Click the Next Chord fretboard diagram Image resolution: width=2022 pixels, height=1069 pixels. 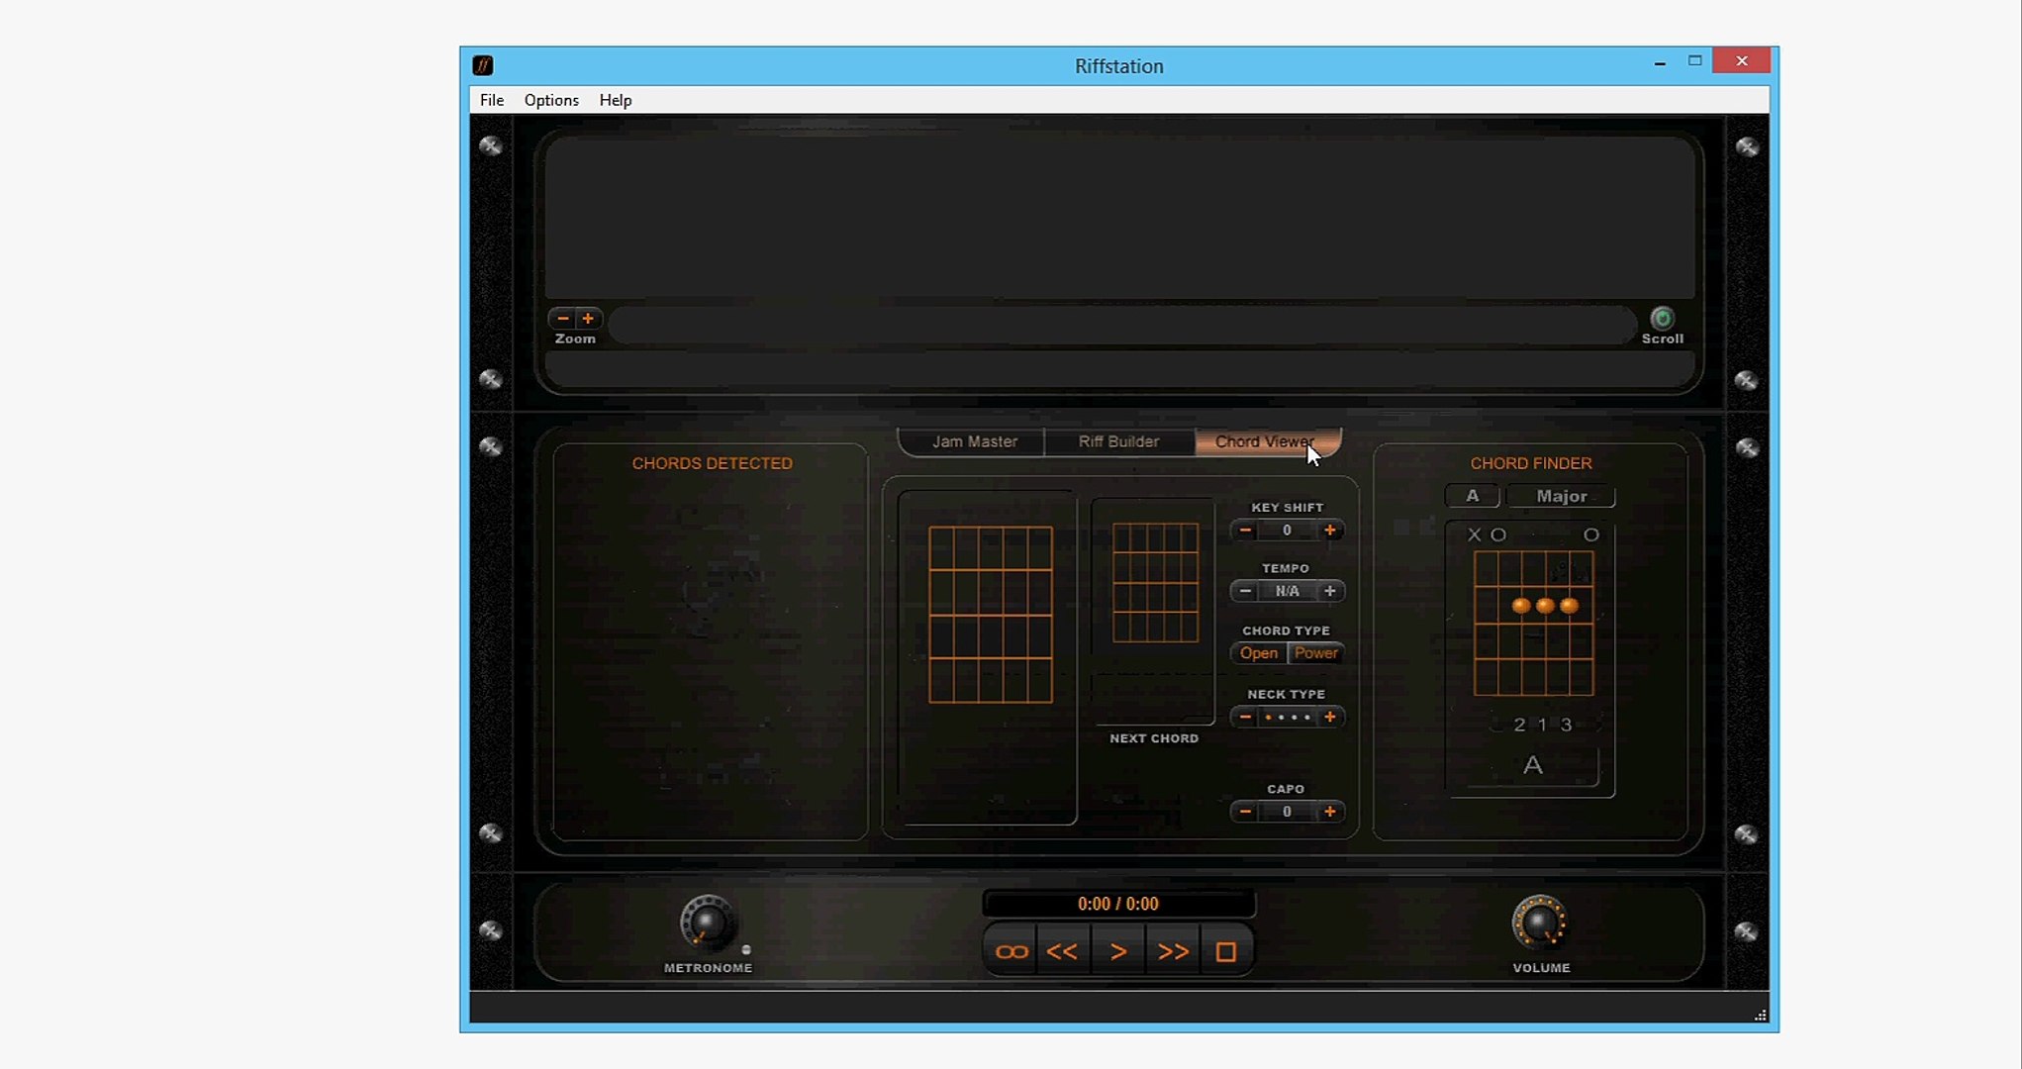coord(1155,583)
